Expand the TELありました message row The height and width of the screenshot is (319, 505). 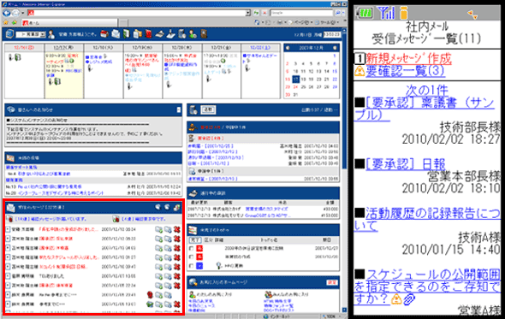tap(8, 276)
